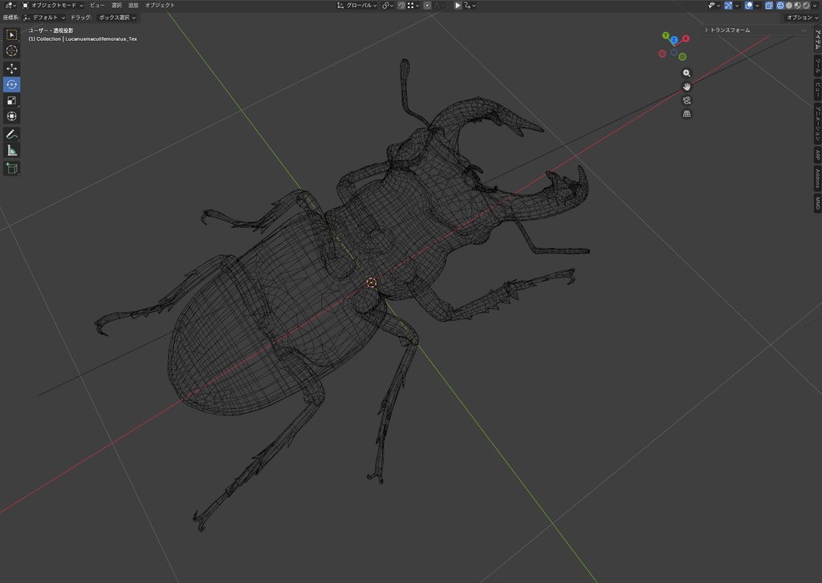Toggle gizmo display button

(728, 6)
